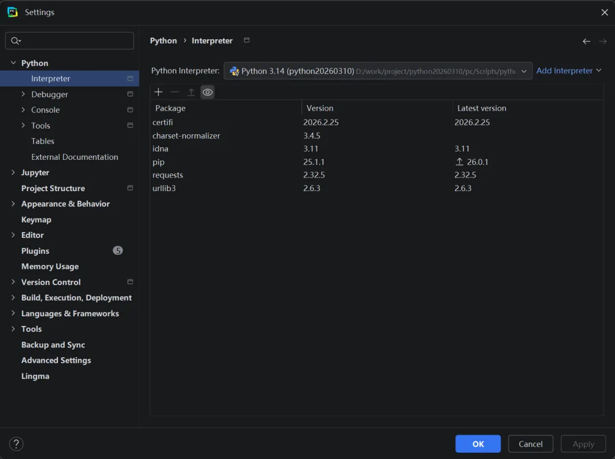Expand the Debugger settings node
This screenshot has width=615, height=459.
tap(23, 94)
